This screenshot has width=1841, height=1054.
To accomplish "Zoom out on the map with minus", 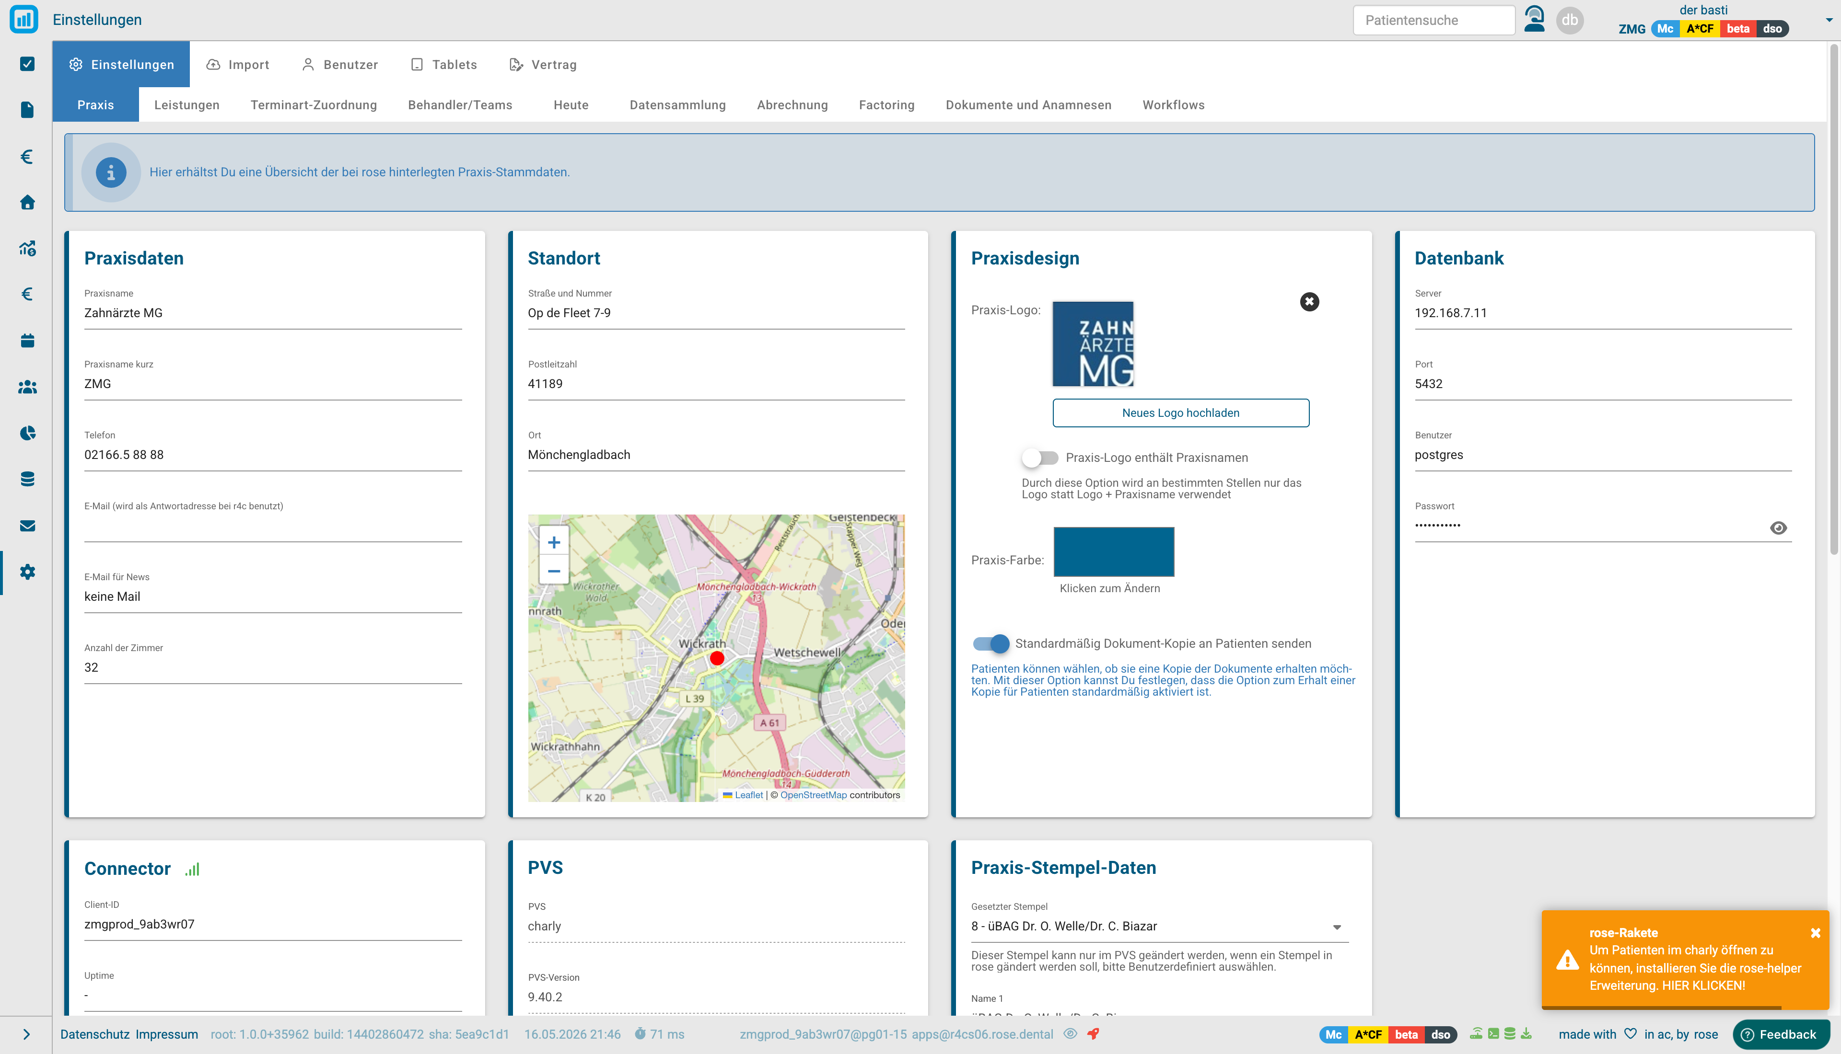I will click(554, 571).
